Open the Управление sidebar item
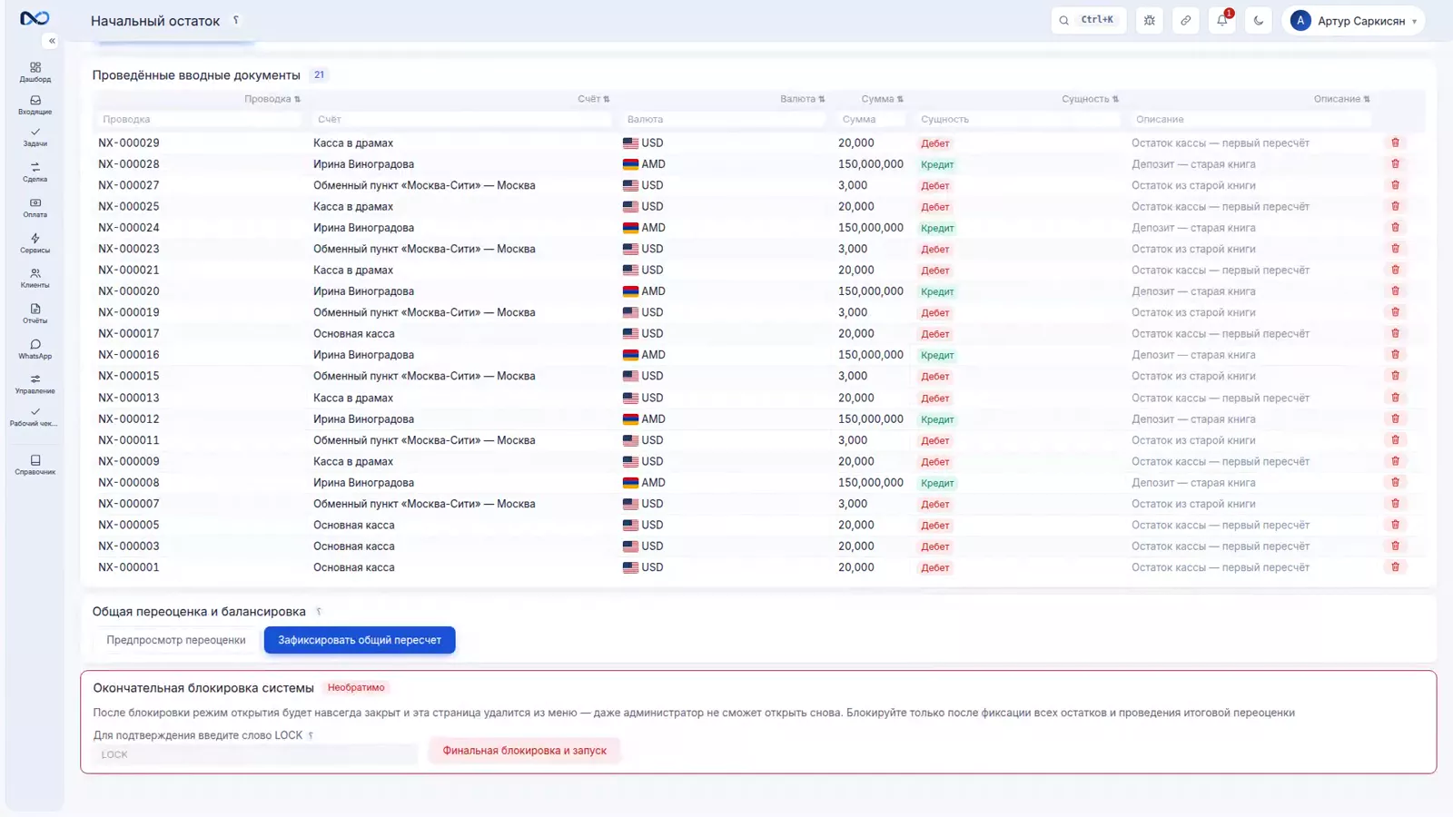Screen dimensions: 1453x817 pos(35,384)
